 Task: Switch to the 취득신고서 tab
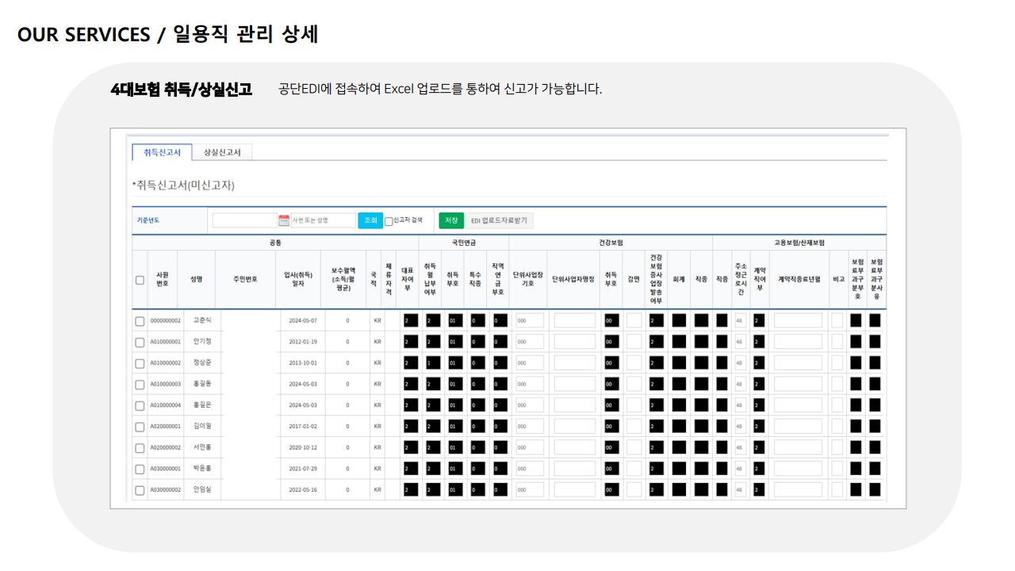tap(162, 152)
